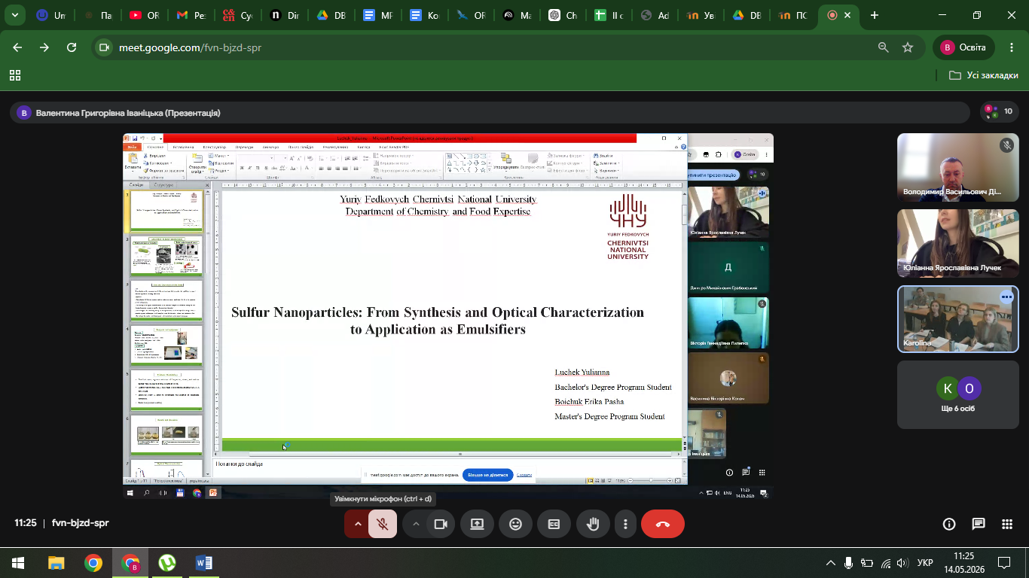
Task: Turn on closed captions
Action: tap(554, 525)
